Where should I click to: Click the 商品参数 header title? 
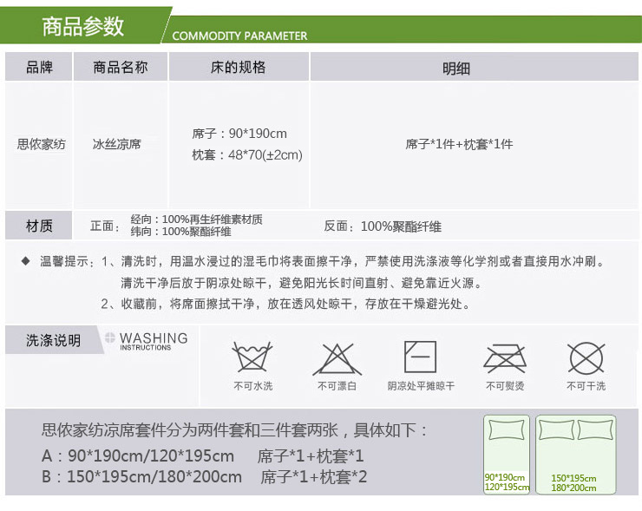point(82,26)
